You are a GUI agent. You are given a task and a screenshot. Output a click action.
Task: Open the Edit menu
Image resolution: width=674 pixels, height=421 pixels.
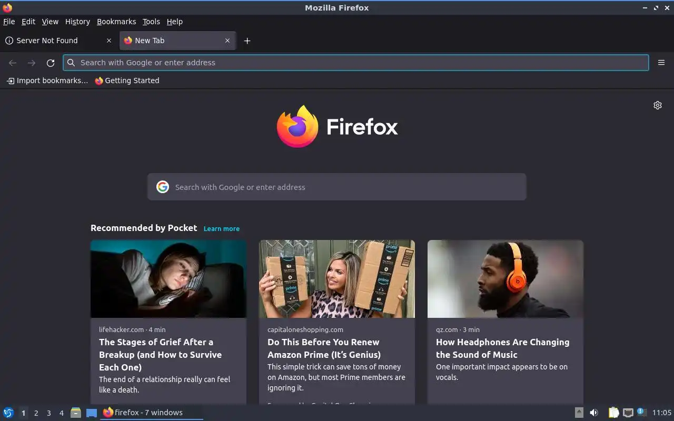pyautogui.click(x=28, y=22)
